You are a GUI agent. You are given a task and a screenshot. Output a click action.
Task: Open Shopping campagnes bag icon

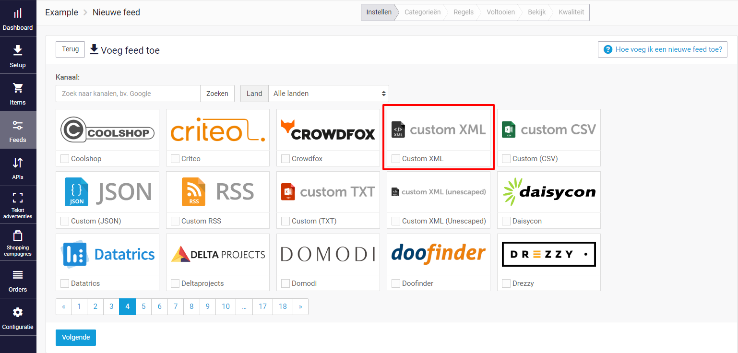point(18,235)
